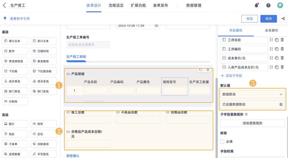The height and width of the screenshot is (158, 288).
Task: Switch to the 字段属性 panel tab
Action: click(236, 30)
